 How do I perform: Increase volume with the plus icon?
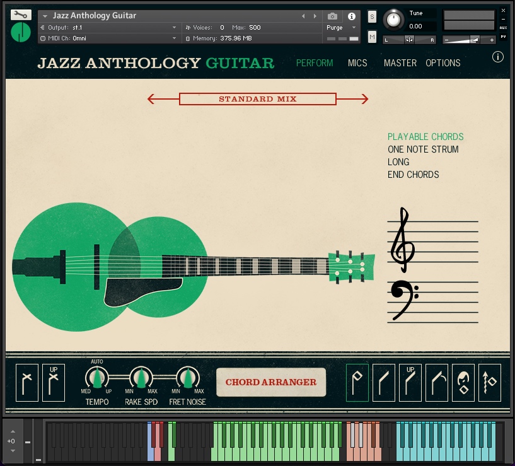pyautogui.click(x=492, y=40)
